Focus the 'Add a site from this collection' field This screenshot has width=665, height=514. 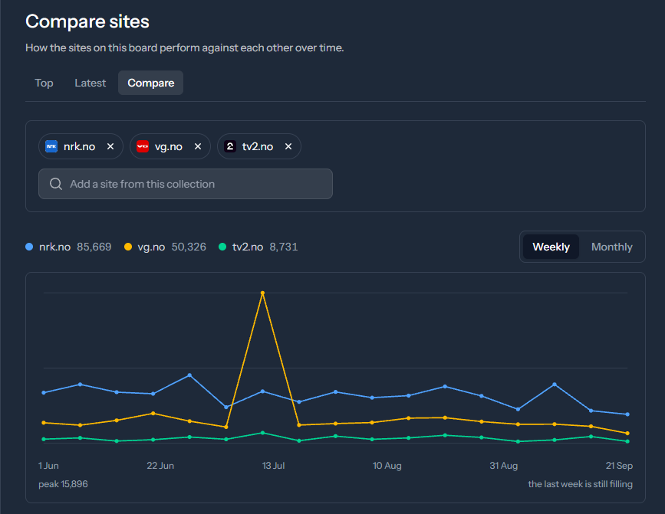(186, 184)
